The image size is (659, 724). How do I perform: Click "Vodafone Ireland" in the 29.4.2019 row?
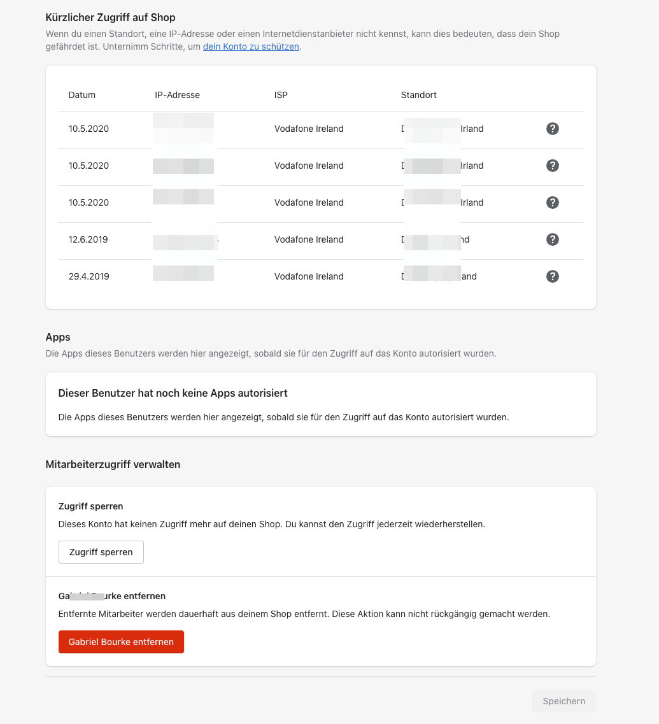point(309,276)
